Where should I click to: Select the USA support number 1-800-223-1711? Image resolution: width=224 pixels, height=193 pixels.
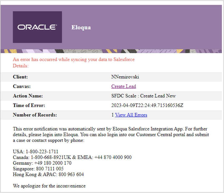(42, 151)
